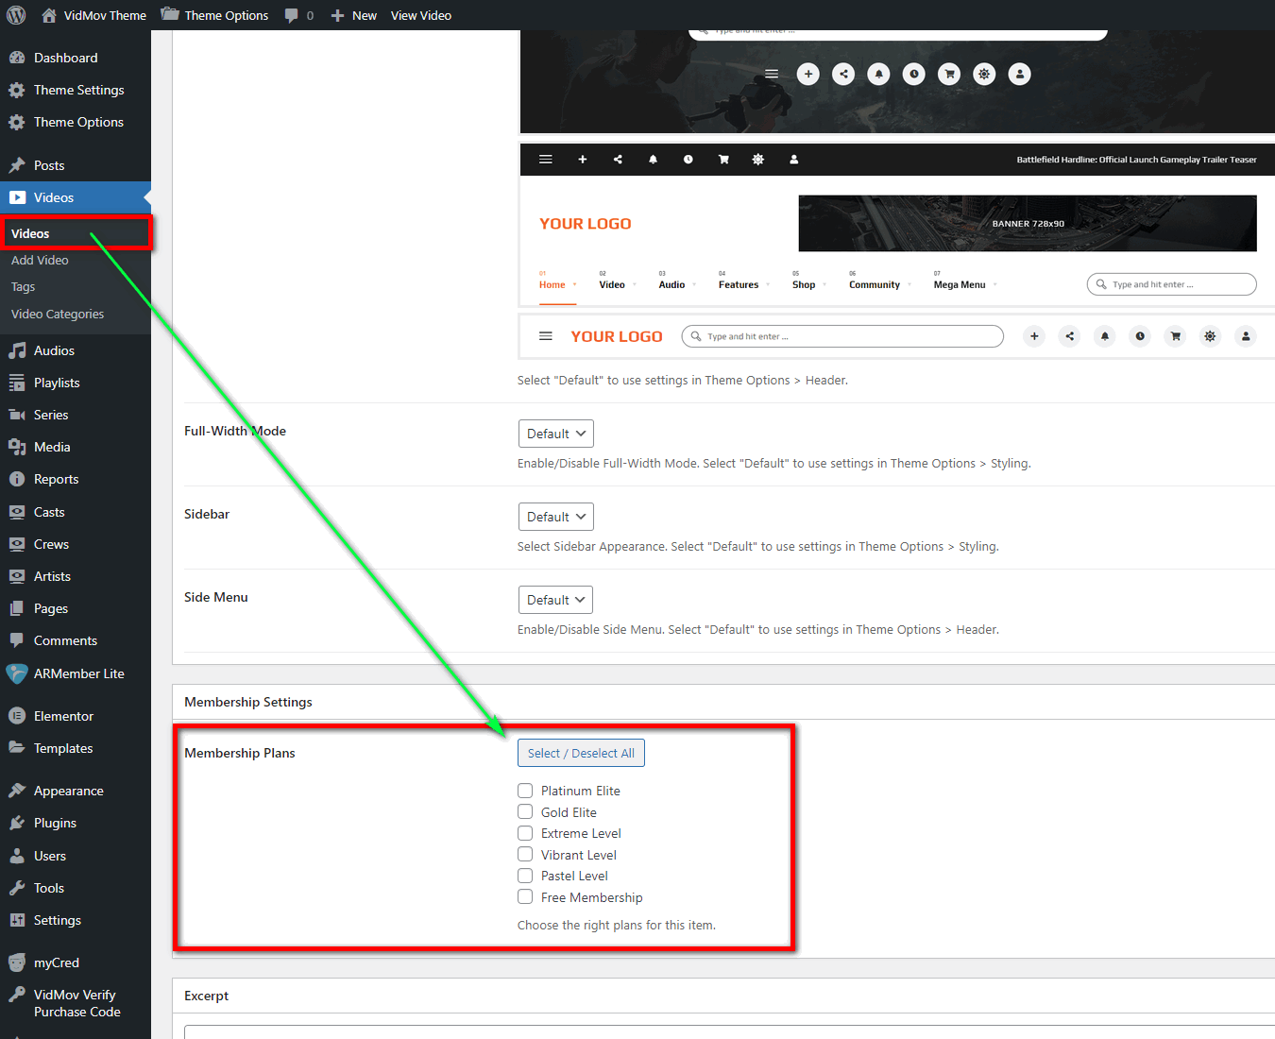Open the Side Menu dropdown
1275x1039 pixels.
(x=555, y=600)
